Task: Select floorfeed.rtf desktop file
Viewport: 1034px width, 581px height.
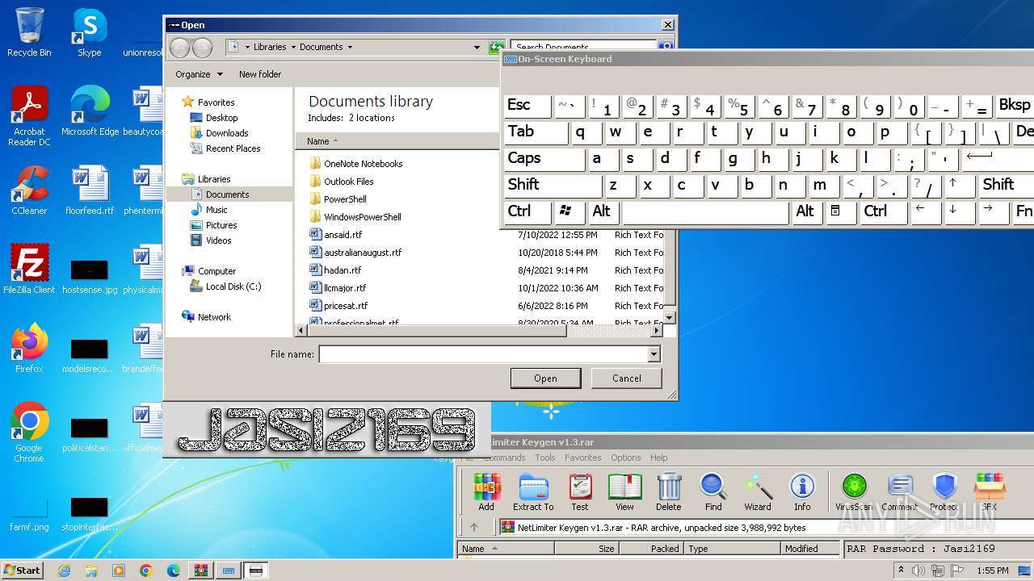Action: [89, 190]
